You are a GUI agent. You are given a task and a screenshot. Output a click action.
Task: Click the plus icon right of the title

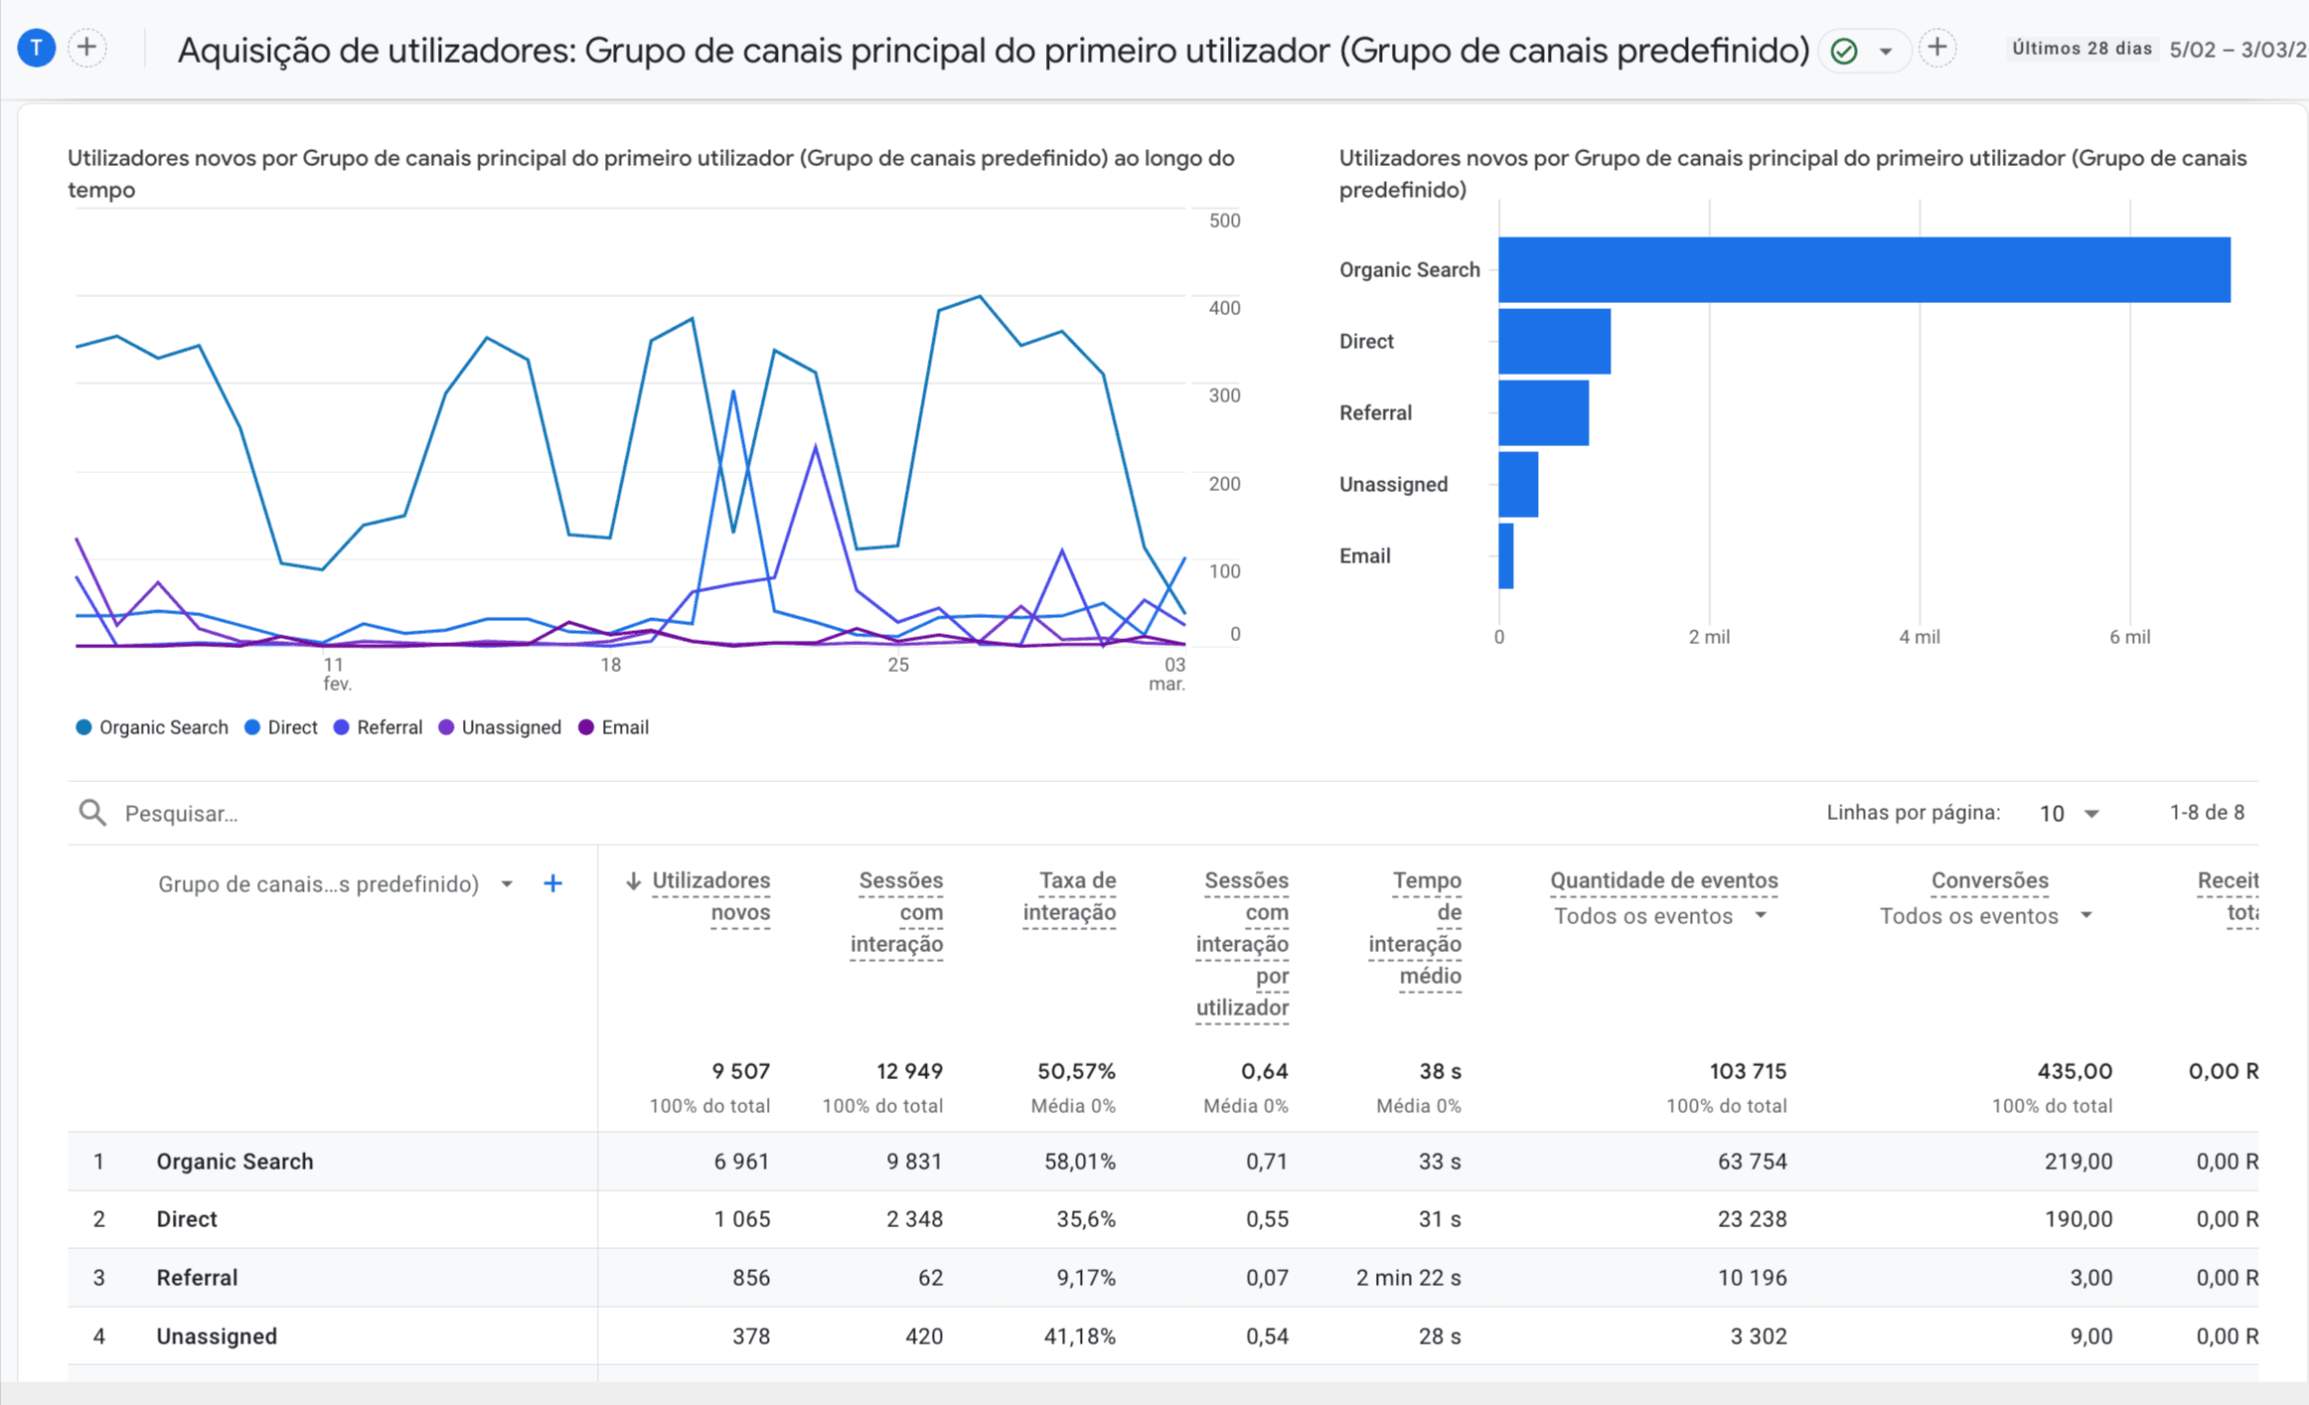[1936, 48]
